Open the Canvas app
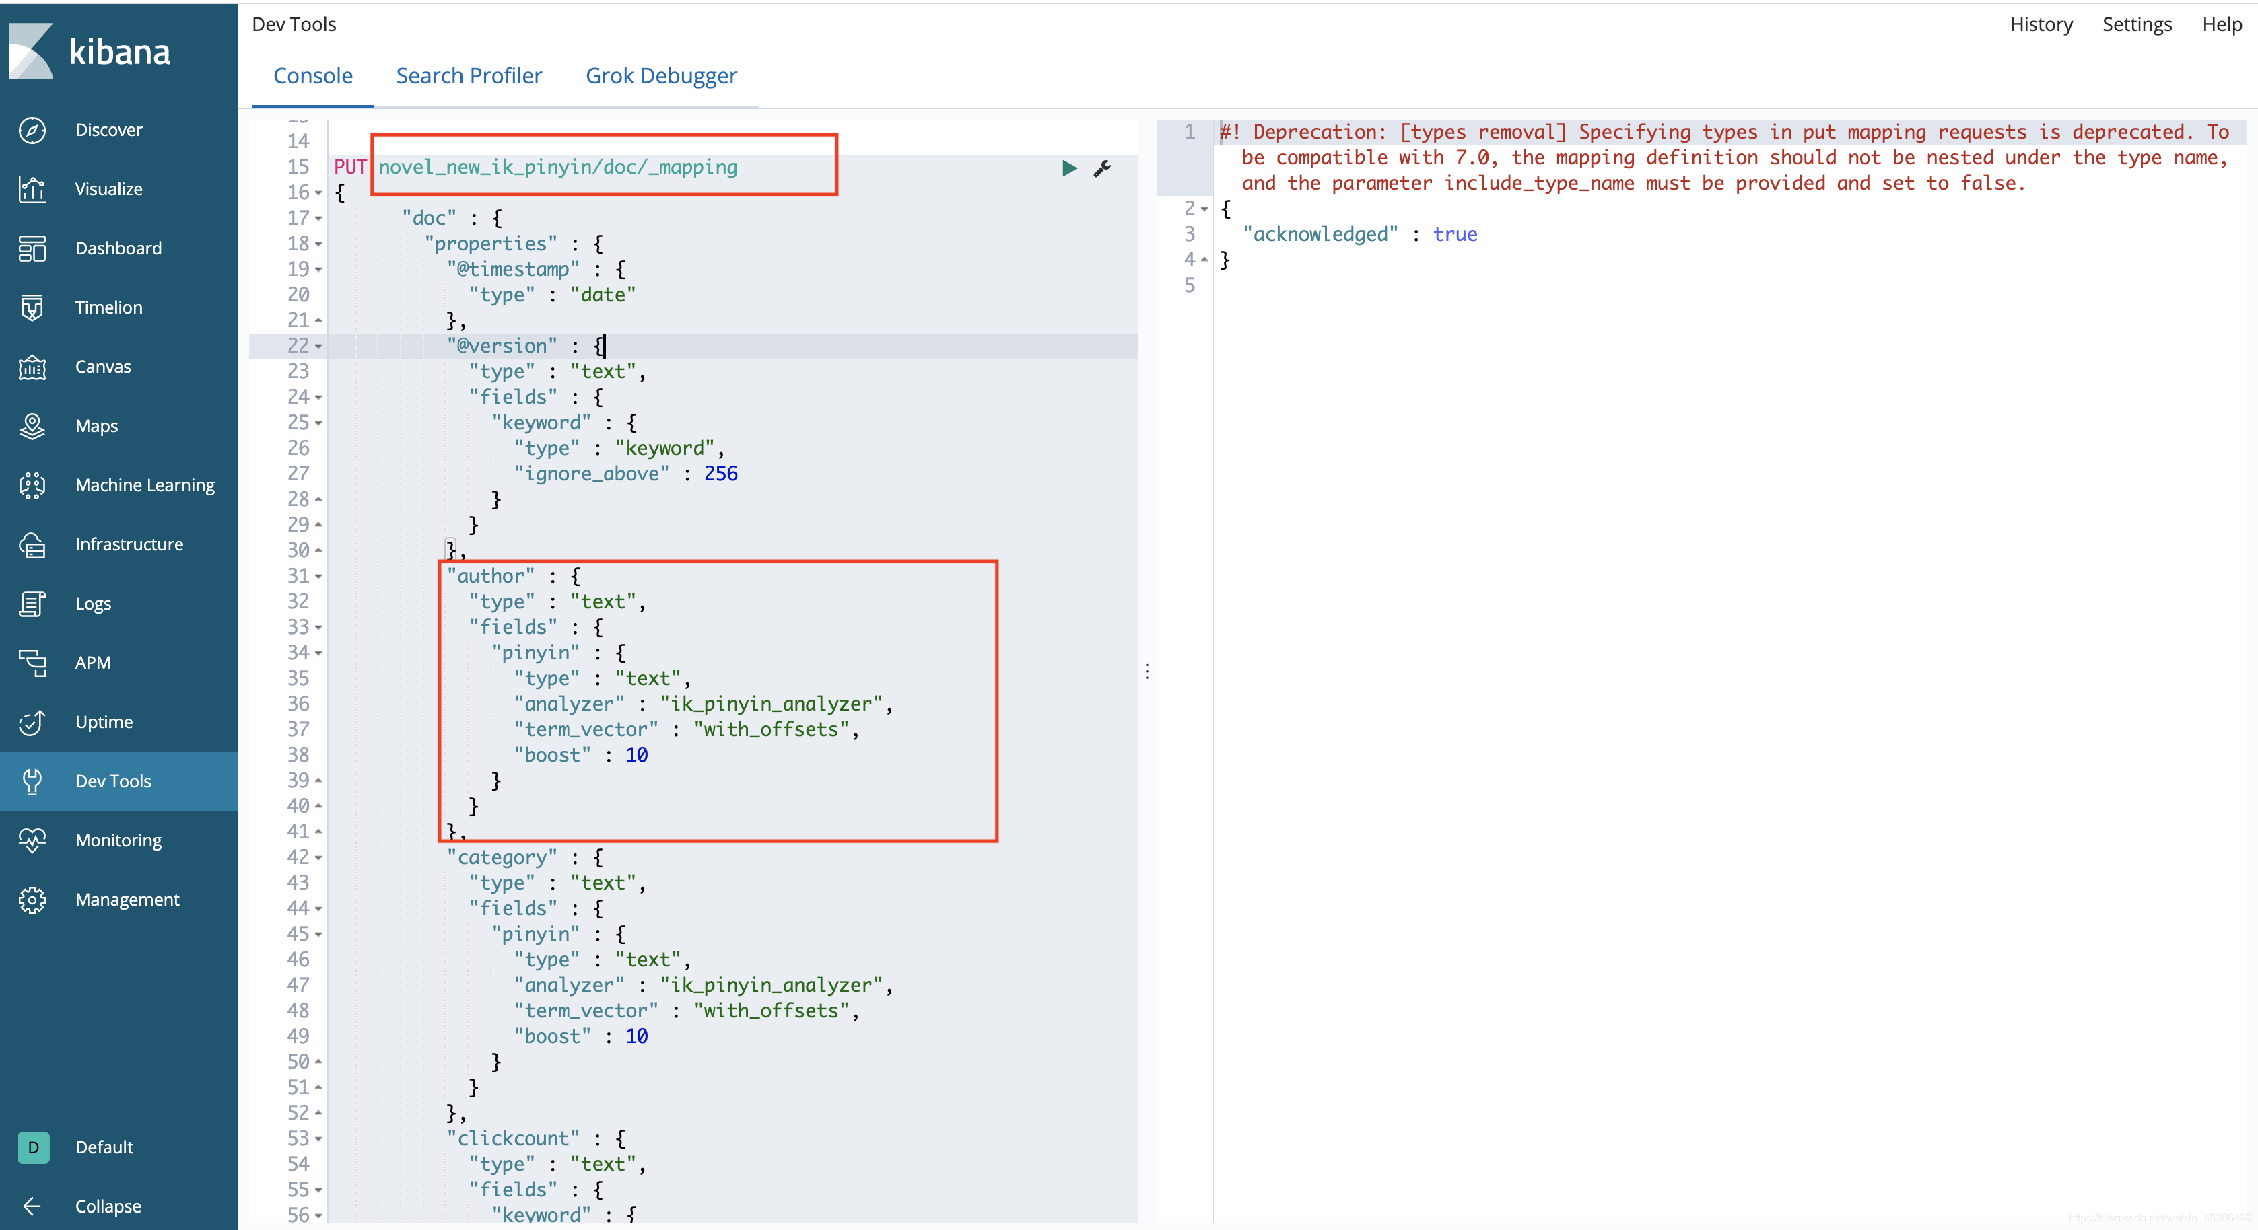 (102, 366)
